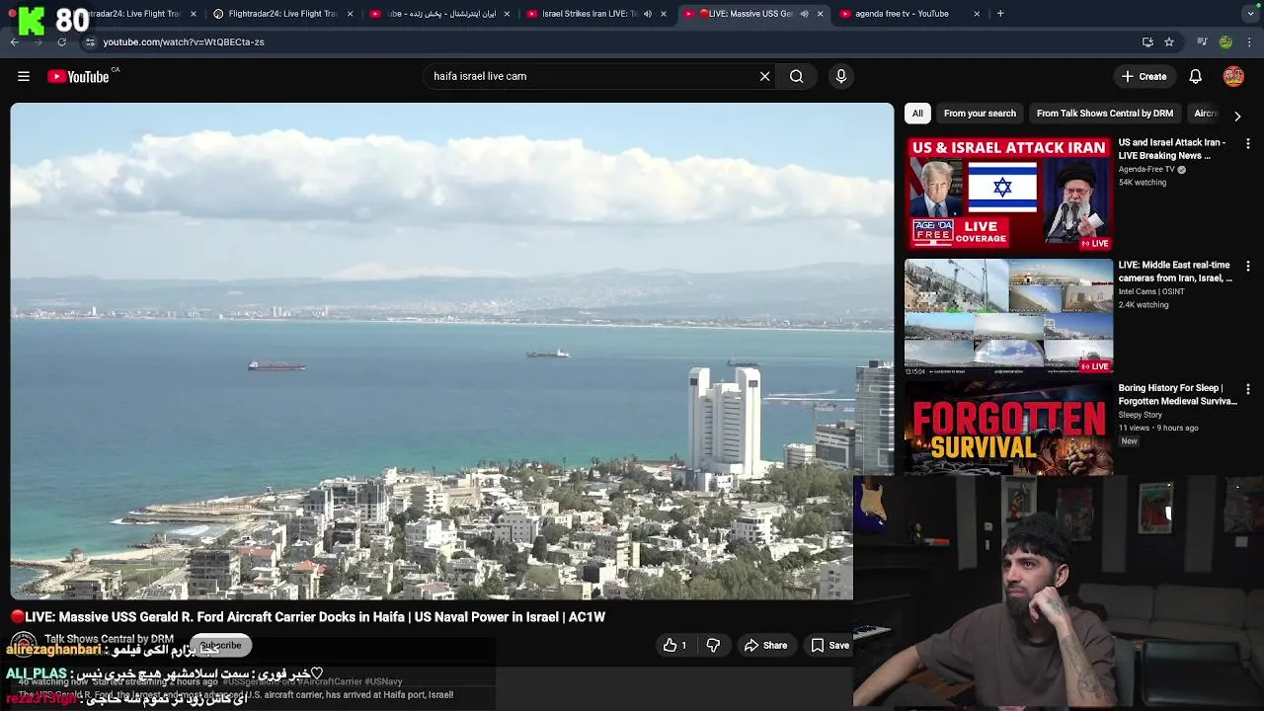Open the tab search dropdown arrow
This screenshot has width=1264, height=711.
pyautogui.click(x=1251, y=14)
